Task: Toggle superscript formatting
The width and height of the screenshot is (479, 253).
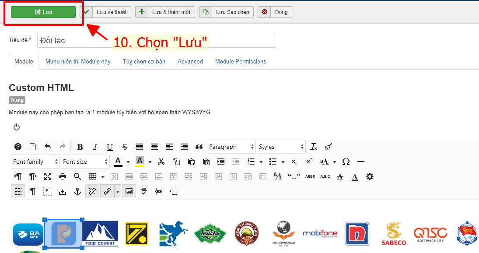Action: [309, 162]
